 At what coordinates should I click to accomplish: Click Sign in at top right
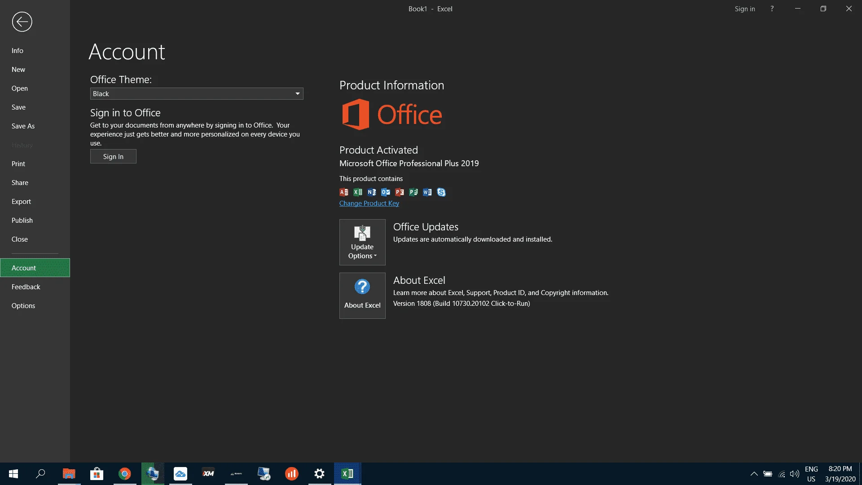coord(745,9)
